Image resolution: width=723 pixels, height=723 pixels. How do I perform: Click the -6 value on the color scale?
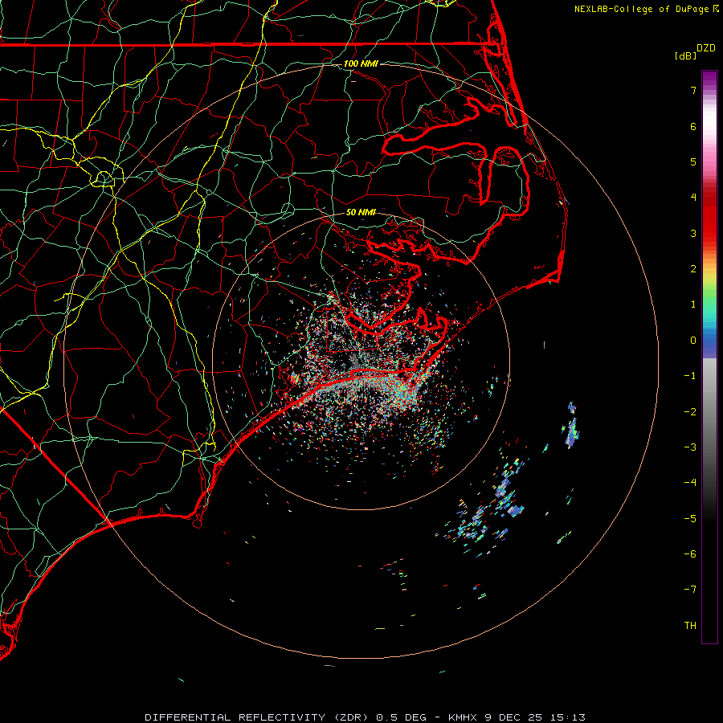point(690,554)
